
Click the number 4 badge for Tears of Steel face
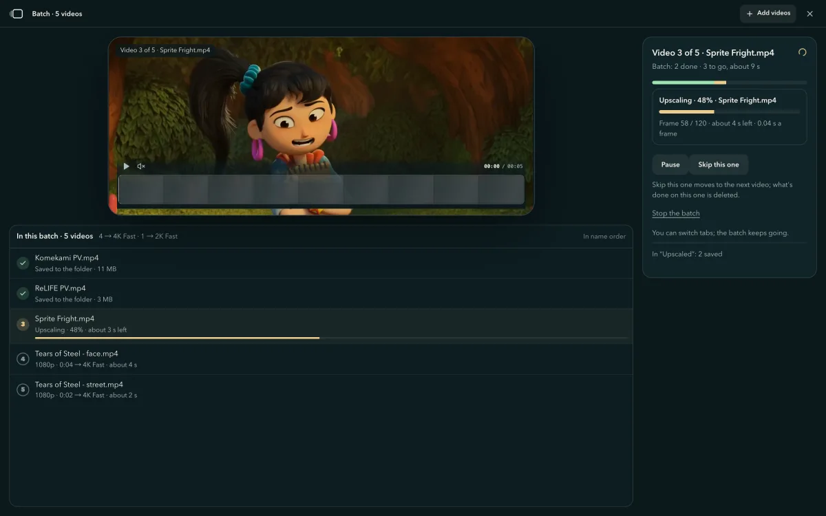point(23,359)
